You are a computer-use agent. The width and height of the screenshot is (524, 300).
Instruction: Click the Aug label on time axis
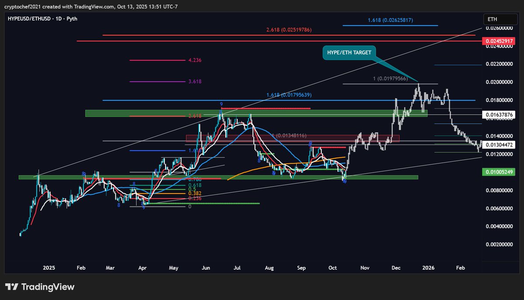(x=269, y=267)
